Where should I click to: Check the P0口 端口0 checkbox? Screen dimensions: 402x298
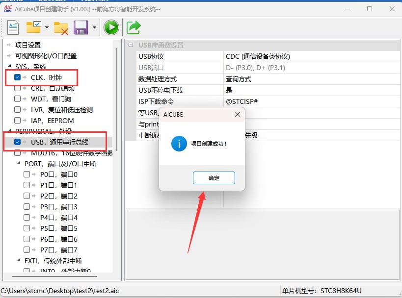coord(27,174)
